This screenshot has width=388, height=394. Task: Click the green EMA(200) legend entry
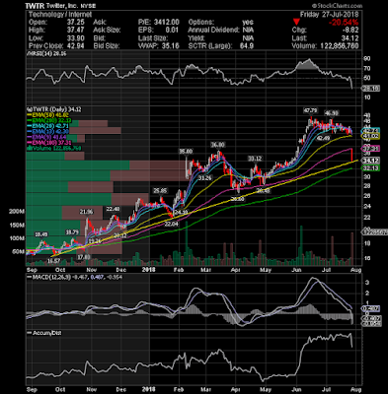[x=49, y=121]
